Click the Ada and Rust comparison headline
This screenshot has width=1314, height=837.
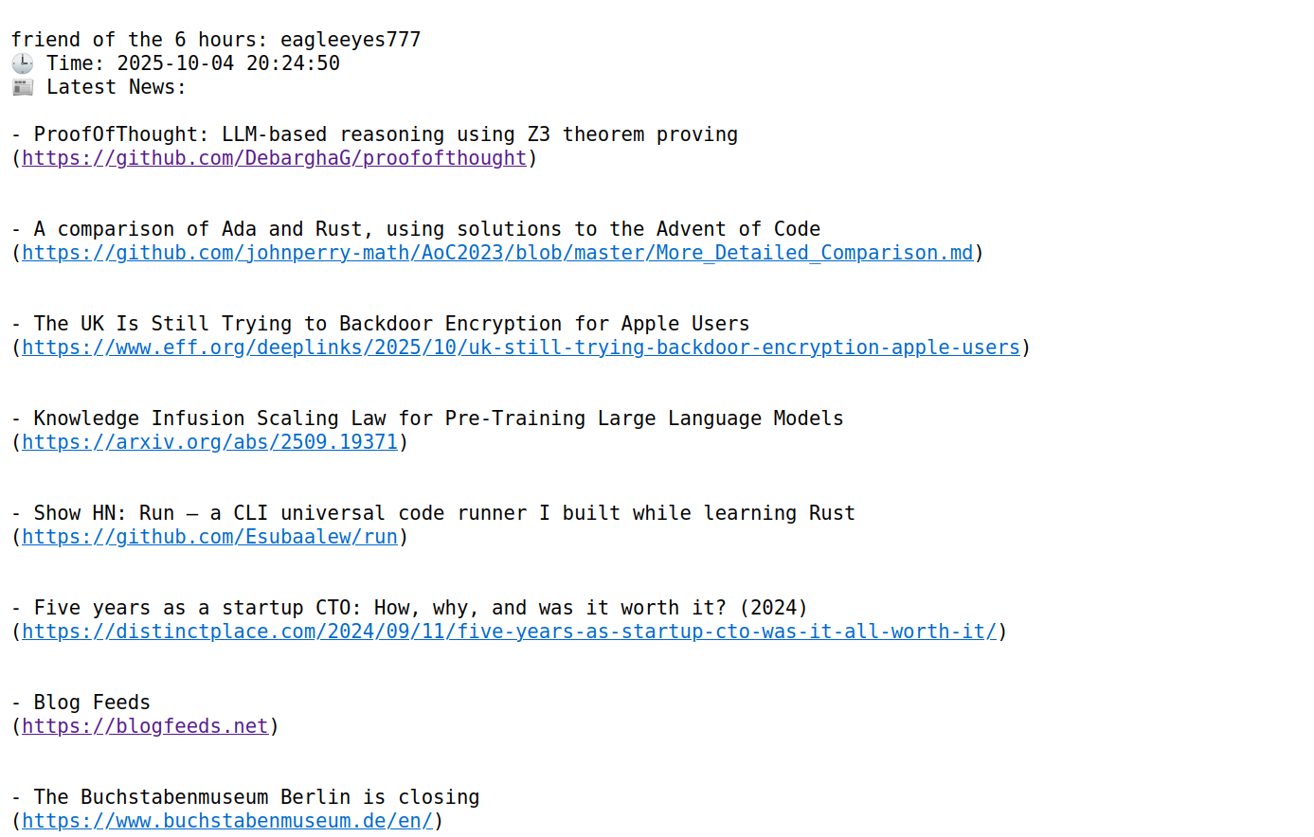[x=426, y=229]
